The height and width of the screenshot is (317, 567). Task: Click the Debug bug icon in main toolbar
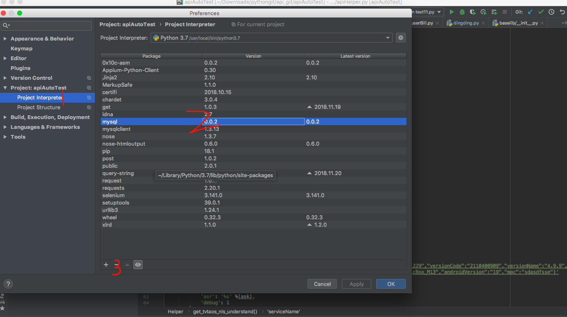click(x=462, y=12)
